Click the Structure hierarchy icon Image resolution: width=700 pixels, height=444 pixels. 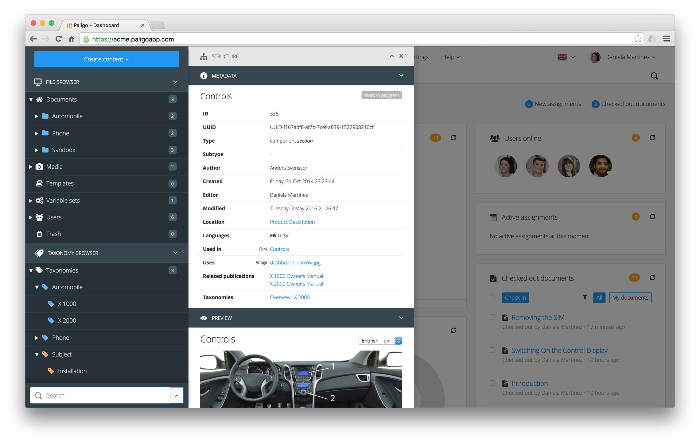coord(204,56)
